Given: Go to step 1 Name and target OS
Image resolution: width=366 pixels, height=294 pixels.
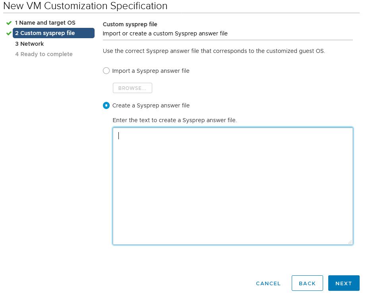Looking at the screenshot, I should click(45, 23).
